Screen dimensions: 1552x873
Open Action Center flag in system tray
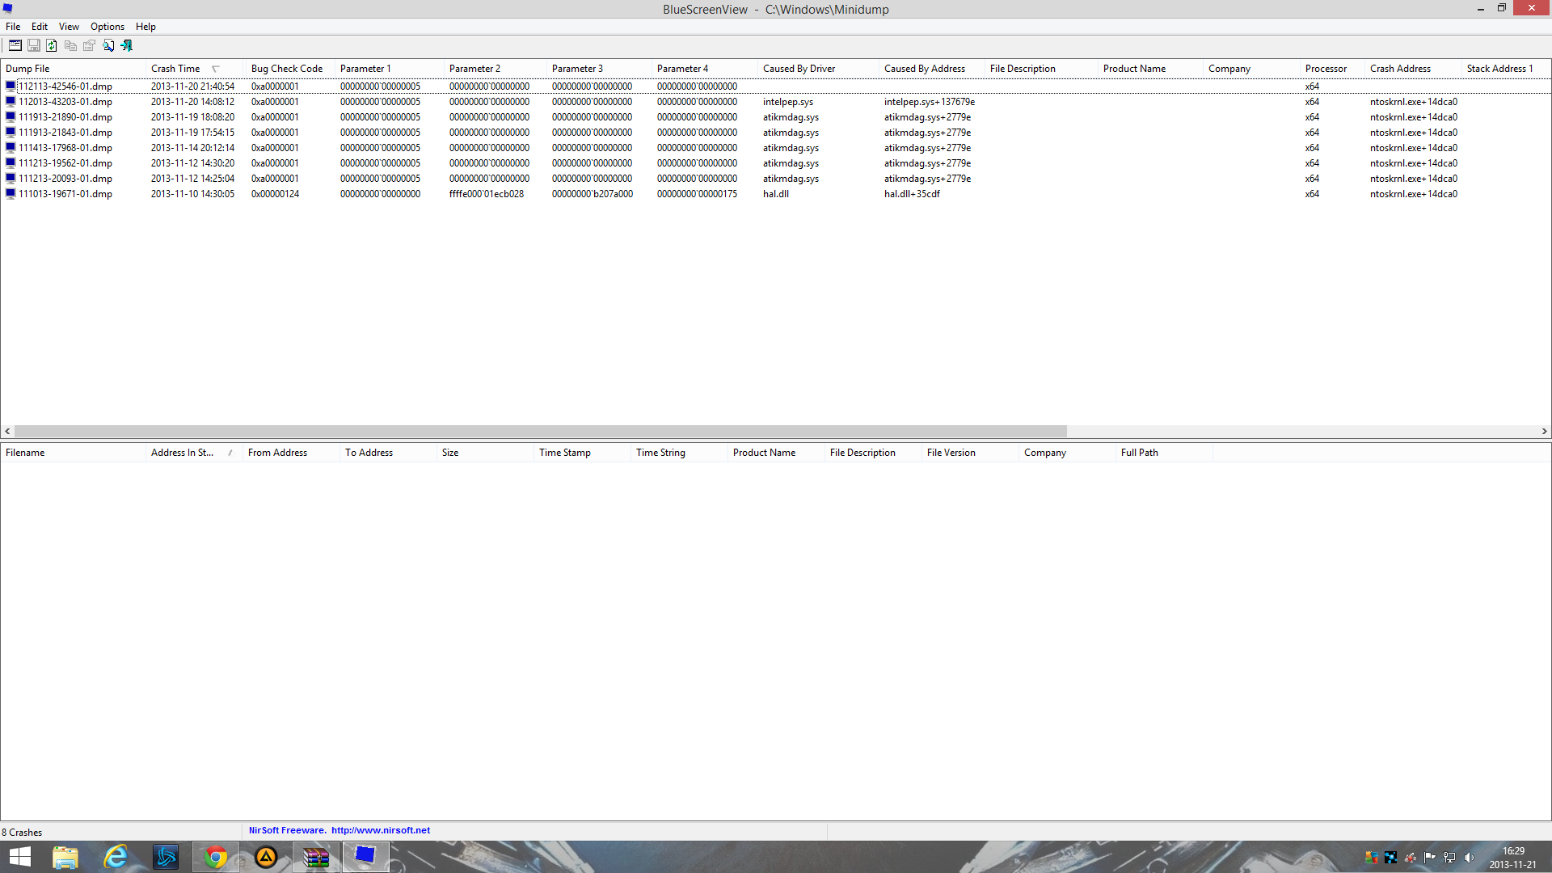coord(1430,858)
